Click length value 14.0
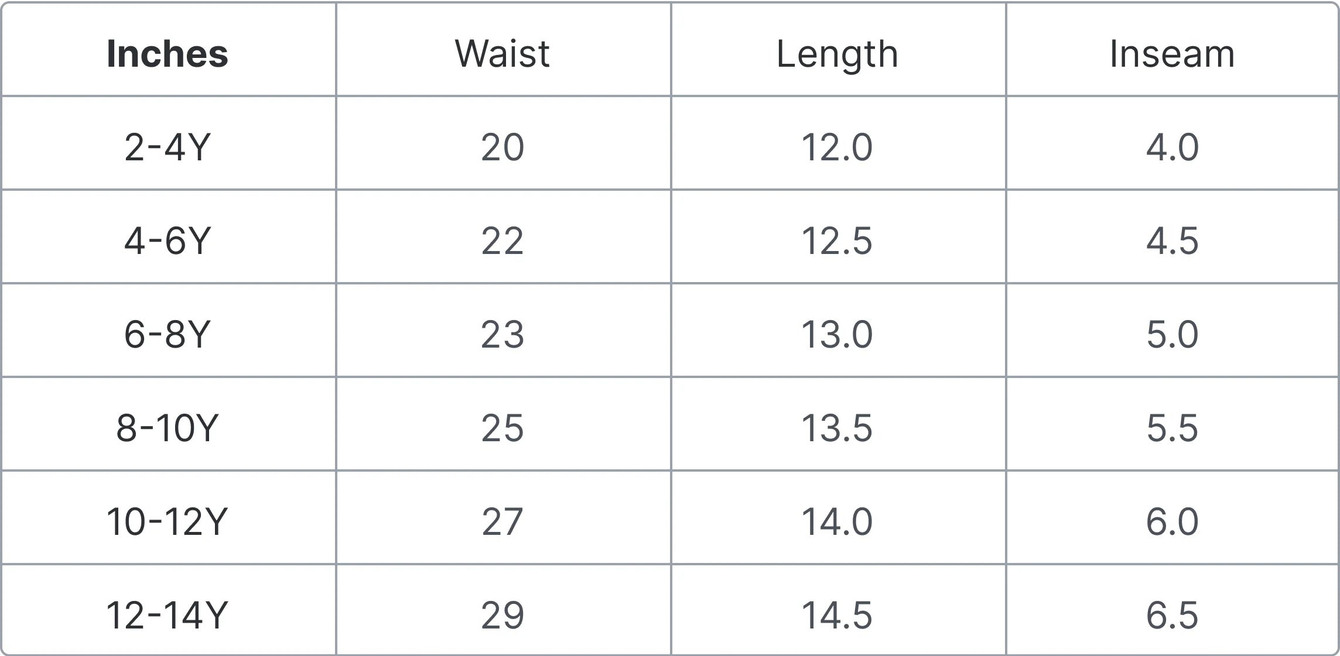The width and height of the screenshot is (1340, 656). (837, 521)
